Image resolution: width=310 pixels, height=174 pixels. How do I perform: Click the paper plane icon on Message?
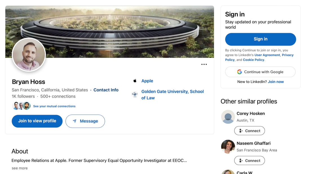[x=74, y=121]
